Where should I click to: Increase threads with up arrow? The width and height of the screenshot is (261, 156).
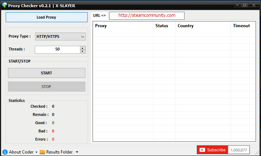coord(83,48)
